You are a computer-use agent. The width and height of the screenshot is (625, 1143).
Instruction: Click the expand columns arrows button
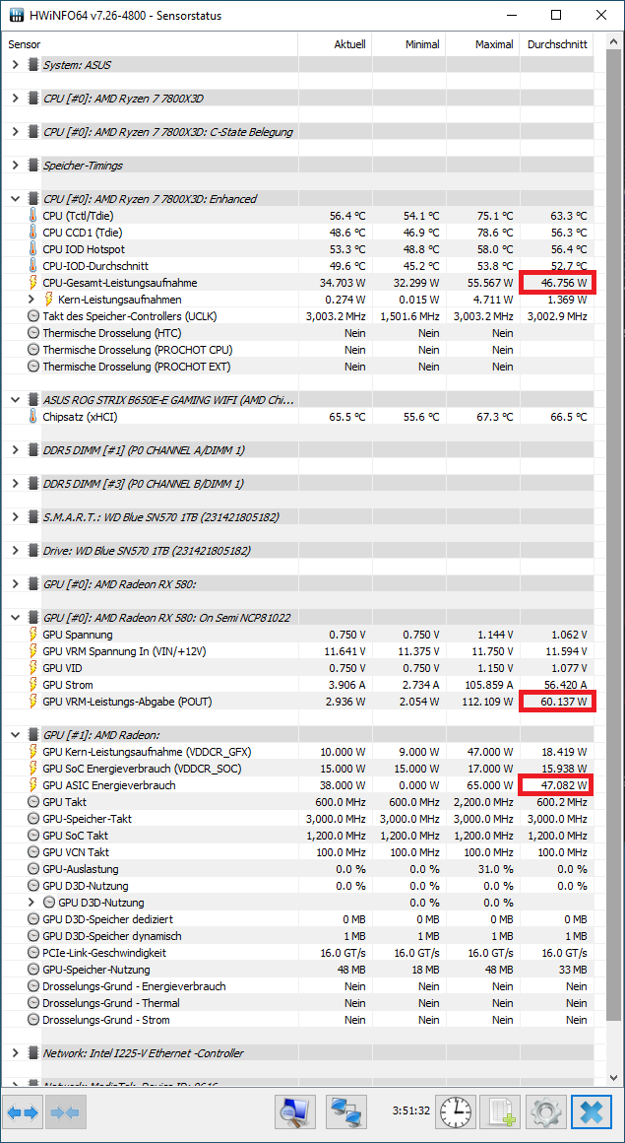pos(23,1112)
